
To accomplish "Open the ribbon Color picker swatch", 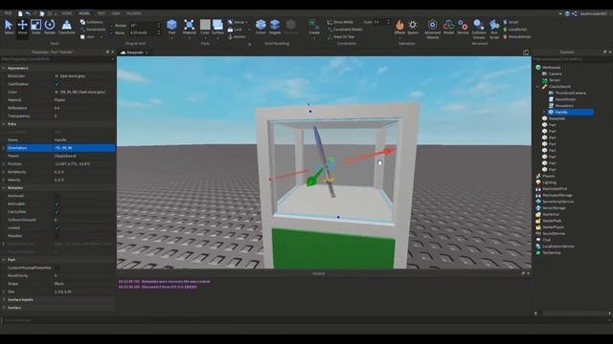I will 205,25.
